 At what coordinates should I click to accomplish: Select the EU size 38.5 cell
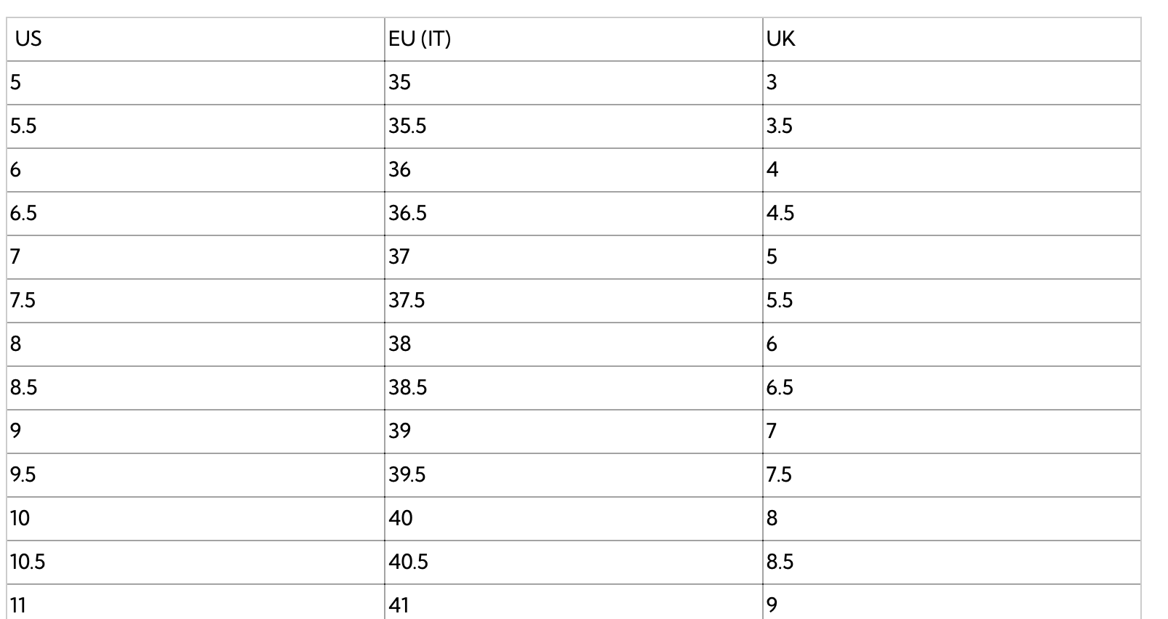(407, 388)
